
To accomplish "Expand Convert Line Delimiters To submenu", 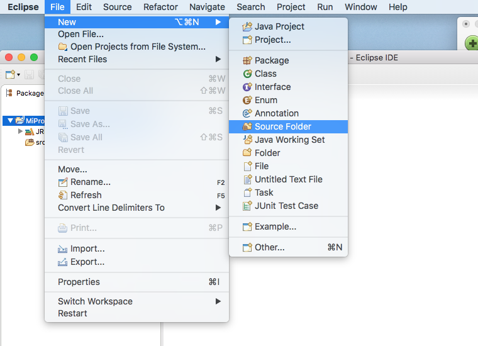I will click(111, 208).
